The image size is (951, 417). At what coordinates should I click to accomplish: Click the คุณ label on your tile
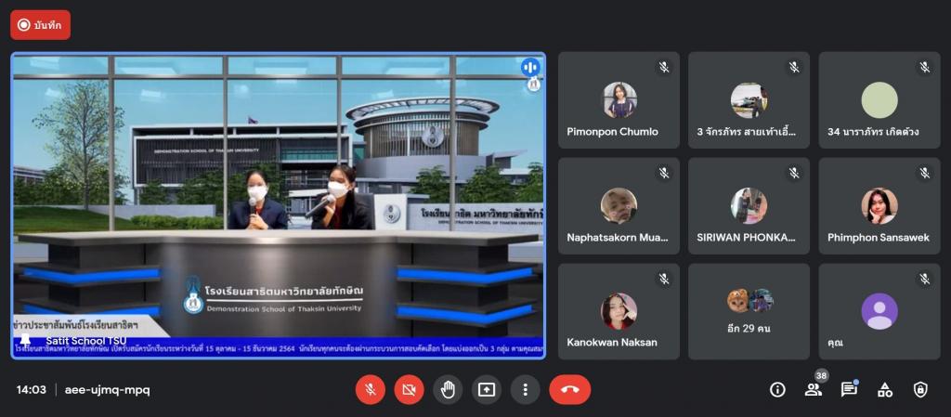836,343
